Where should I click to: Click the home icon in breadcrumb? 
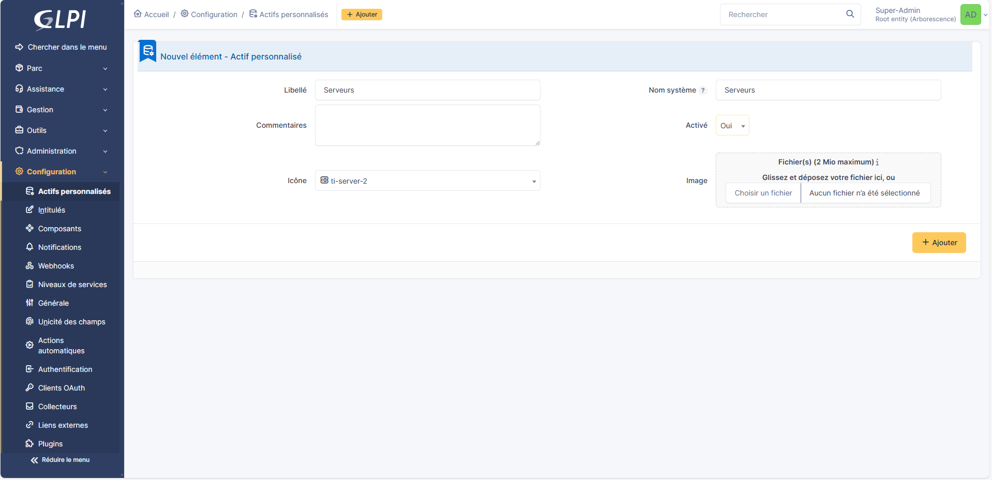click(x=138, y=14)
